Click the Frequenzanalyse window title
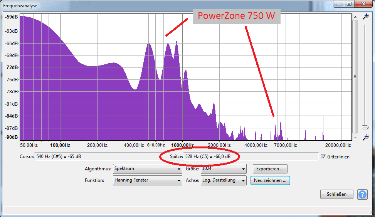This screenshot has width=375, height=217. (20, 6)
